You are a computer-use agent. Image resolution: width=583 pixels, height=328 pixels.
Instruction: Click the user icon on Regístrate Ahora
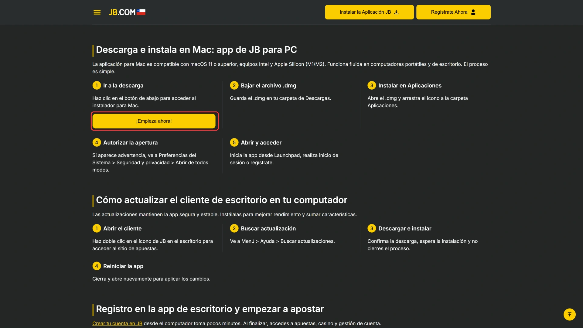click(473, 12)
